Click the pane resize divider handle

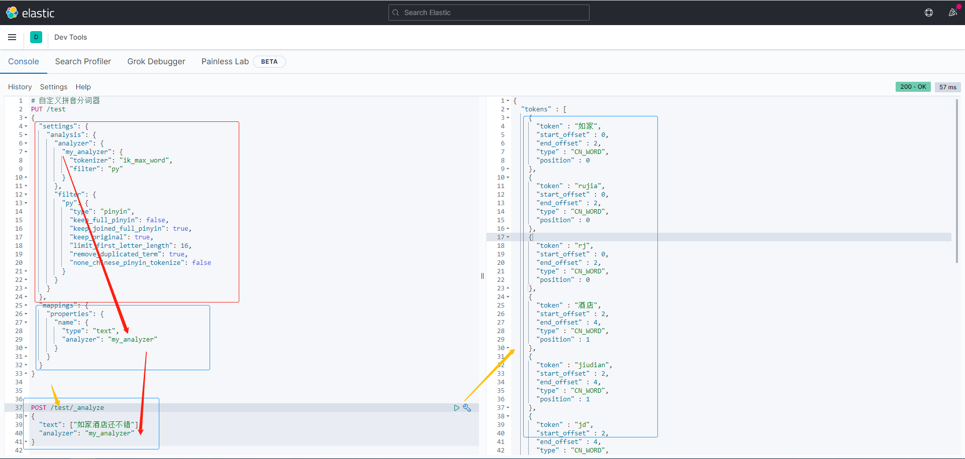pos(482,276)
